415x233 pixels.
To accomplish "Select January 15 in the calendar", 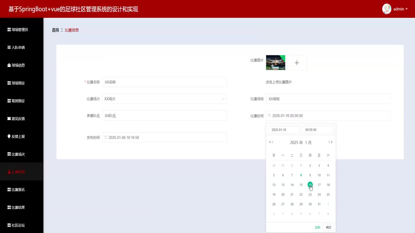I will click(301, 185).
